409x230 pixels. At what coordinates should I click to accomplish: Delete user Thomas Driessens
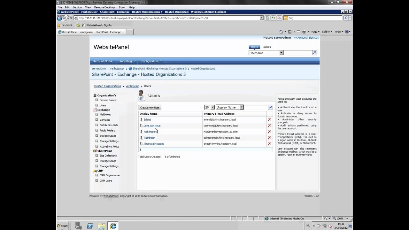point(269,144)
